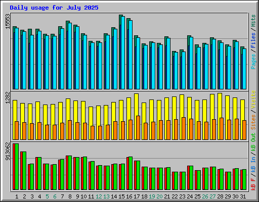This screenshot has width=259, height=202.
Task: Click green weekend day label 6
Action: pyautogui.click(x=55, y=196)
